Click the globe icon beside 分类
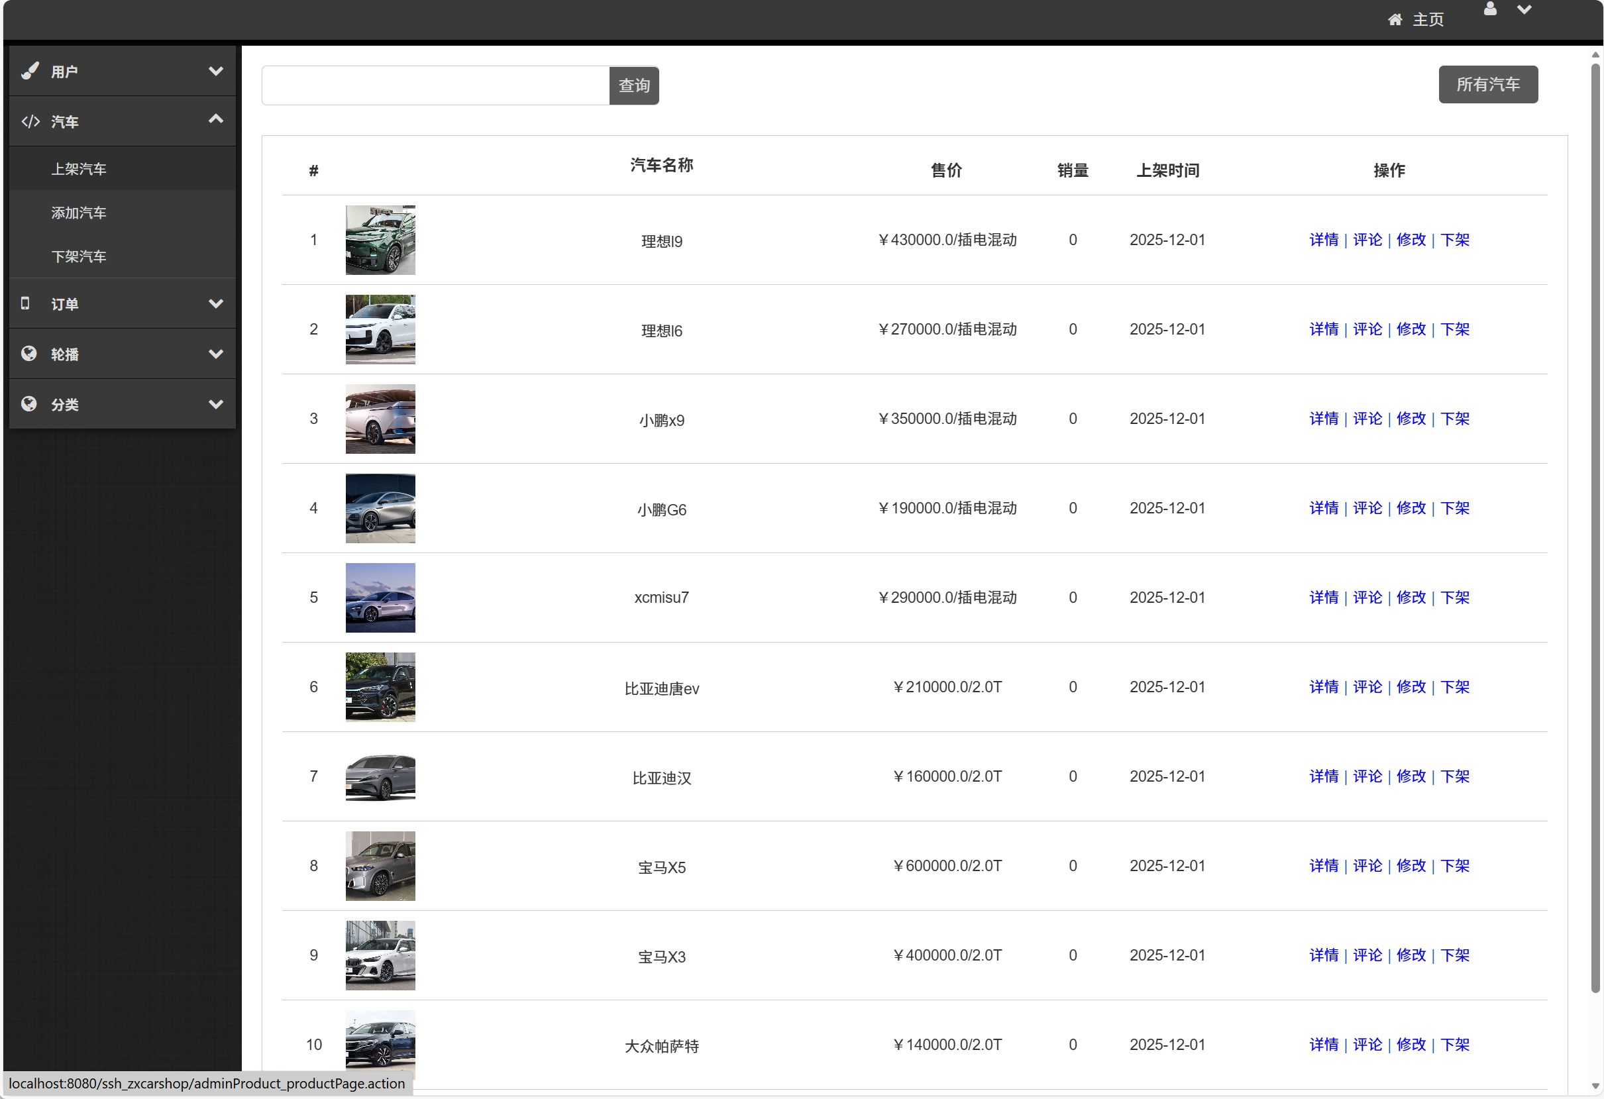The height and width of the screenshot is (1099, 1604). coord(28,403)
